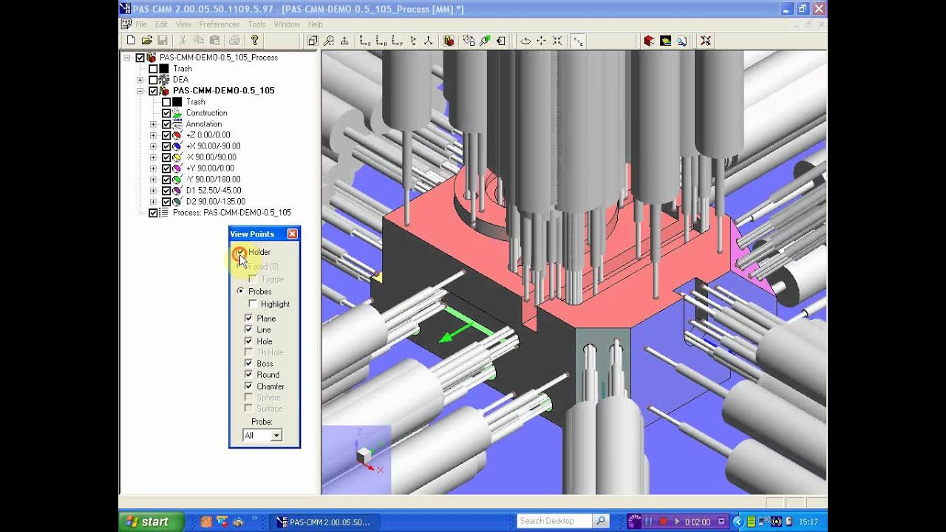The image size is (946, 532).
Task: Expand the D1 52.50/-45.00 node
Action: (153, 191)
